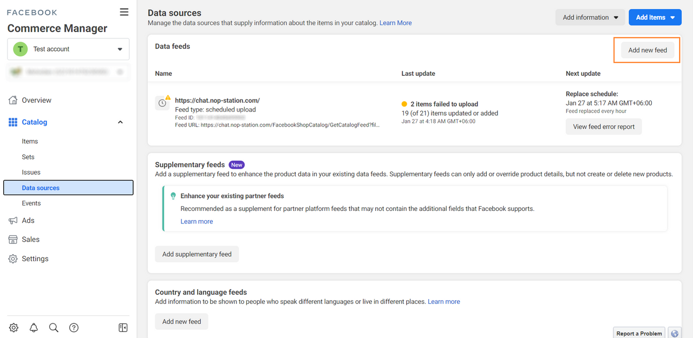Click the Feed URL text
The image size is (693, 338).
(x=277, y=125)
